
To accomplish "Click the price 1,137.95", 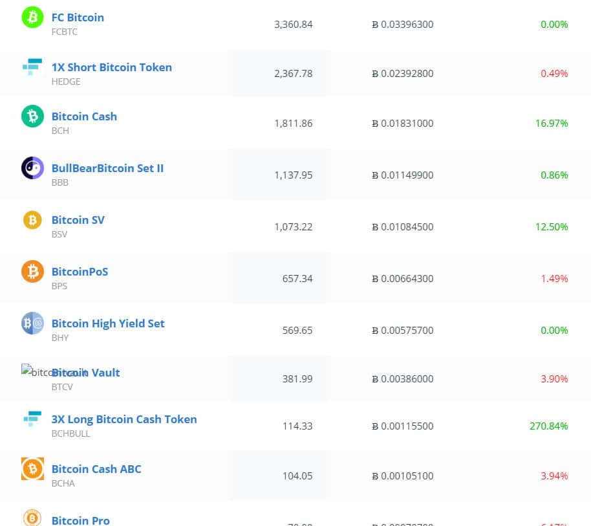I will tap(294, 175).
